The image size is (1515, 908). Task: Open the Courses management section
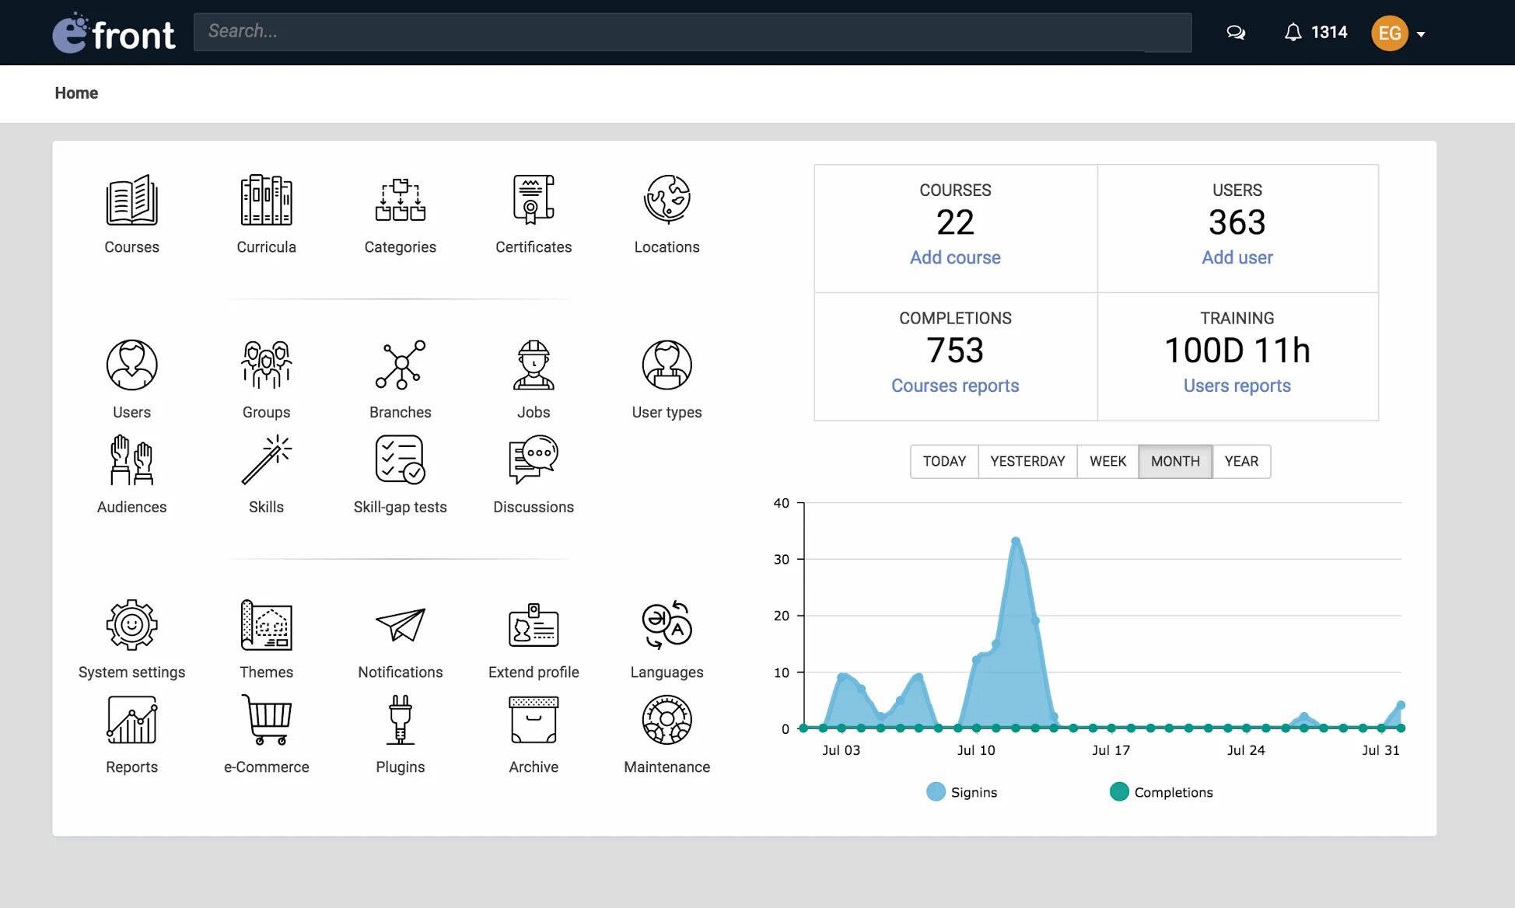tap(131, 214)
